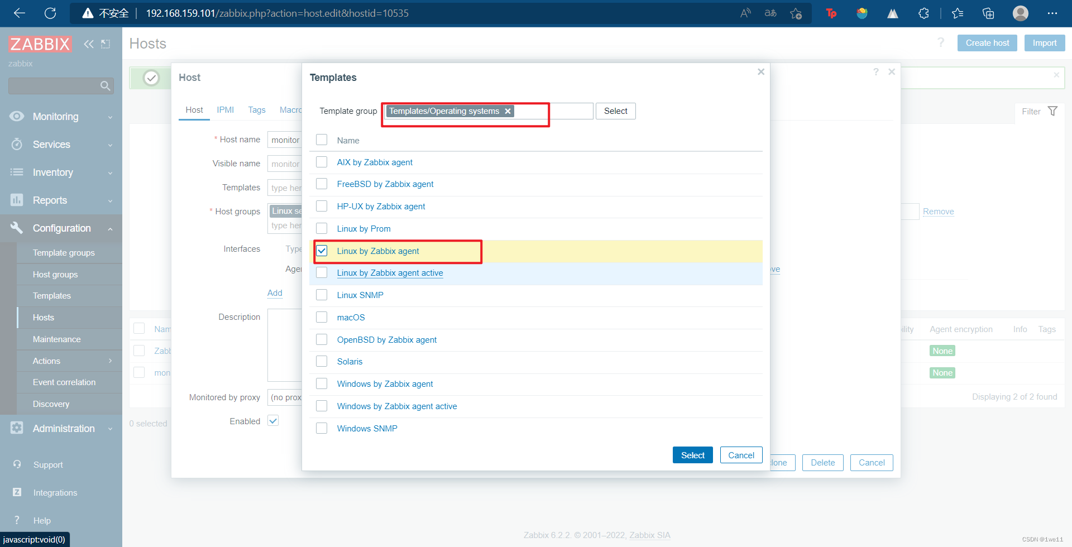Toggle select-all checkbox beside Name header
The image size is (1072, 547).
(x=322, y=140)
